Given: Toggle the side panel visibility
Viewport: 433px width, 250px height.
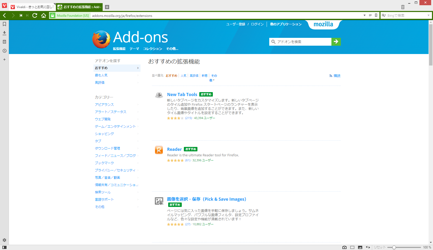Looking at the screenshot, I should (4, 247).
